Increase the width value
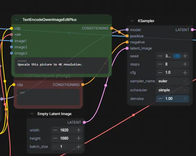The height and width of the screenshot is (156, 196). (x=78, y=130)
